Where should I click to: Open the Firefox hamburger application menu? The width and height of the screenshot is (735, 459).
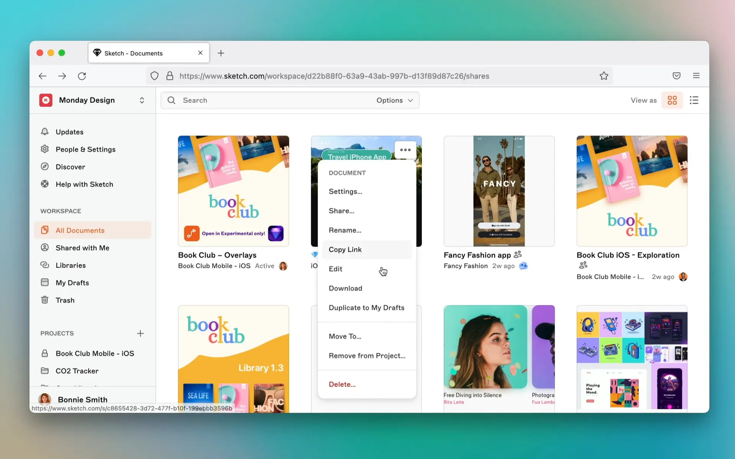(696, 76)
